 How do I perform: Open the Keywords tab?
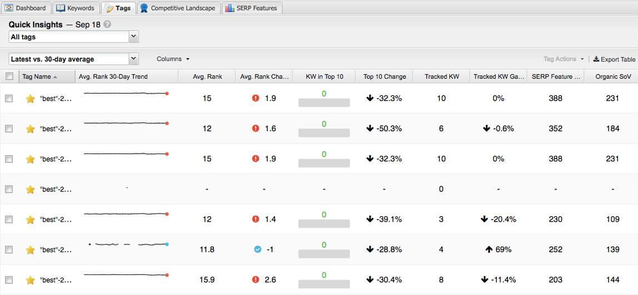(x=76, y=8)
